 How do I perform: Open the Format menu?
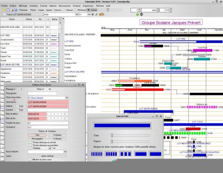coord(44,6)
